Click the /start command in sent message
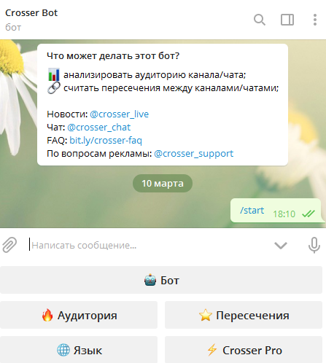 pyautogui.click(x=252, y=211)
